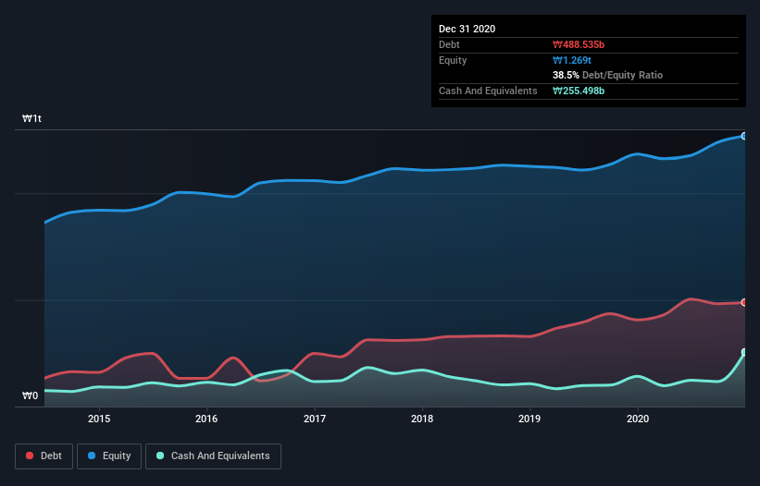760x486 pixels.
Task: Click Cash And Equivalents label in tooltip
Action: (488, 91)
